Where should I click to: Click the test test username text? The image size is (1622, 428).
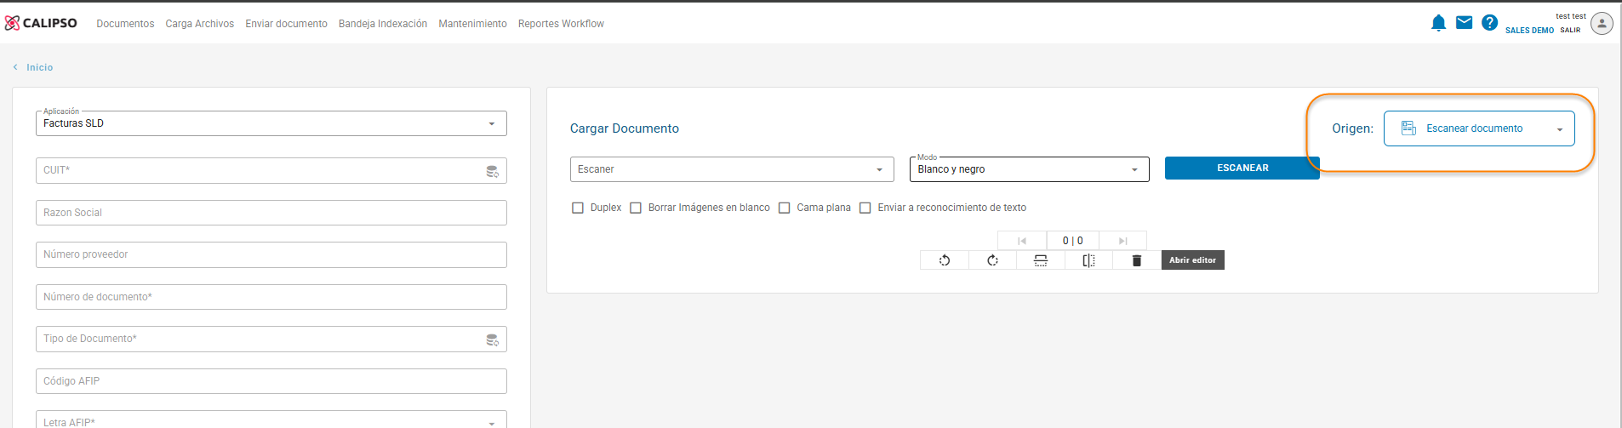pyautogui.click(x=1571, y=16)
